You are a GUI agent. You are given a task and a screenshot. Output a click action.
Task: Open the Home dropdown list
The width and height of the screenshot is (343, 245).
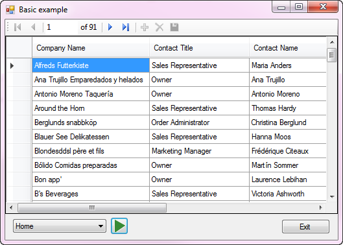[x=60, y=226]
